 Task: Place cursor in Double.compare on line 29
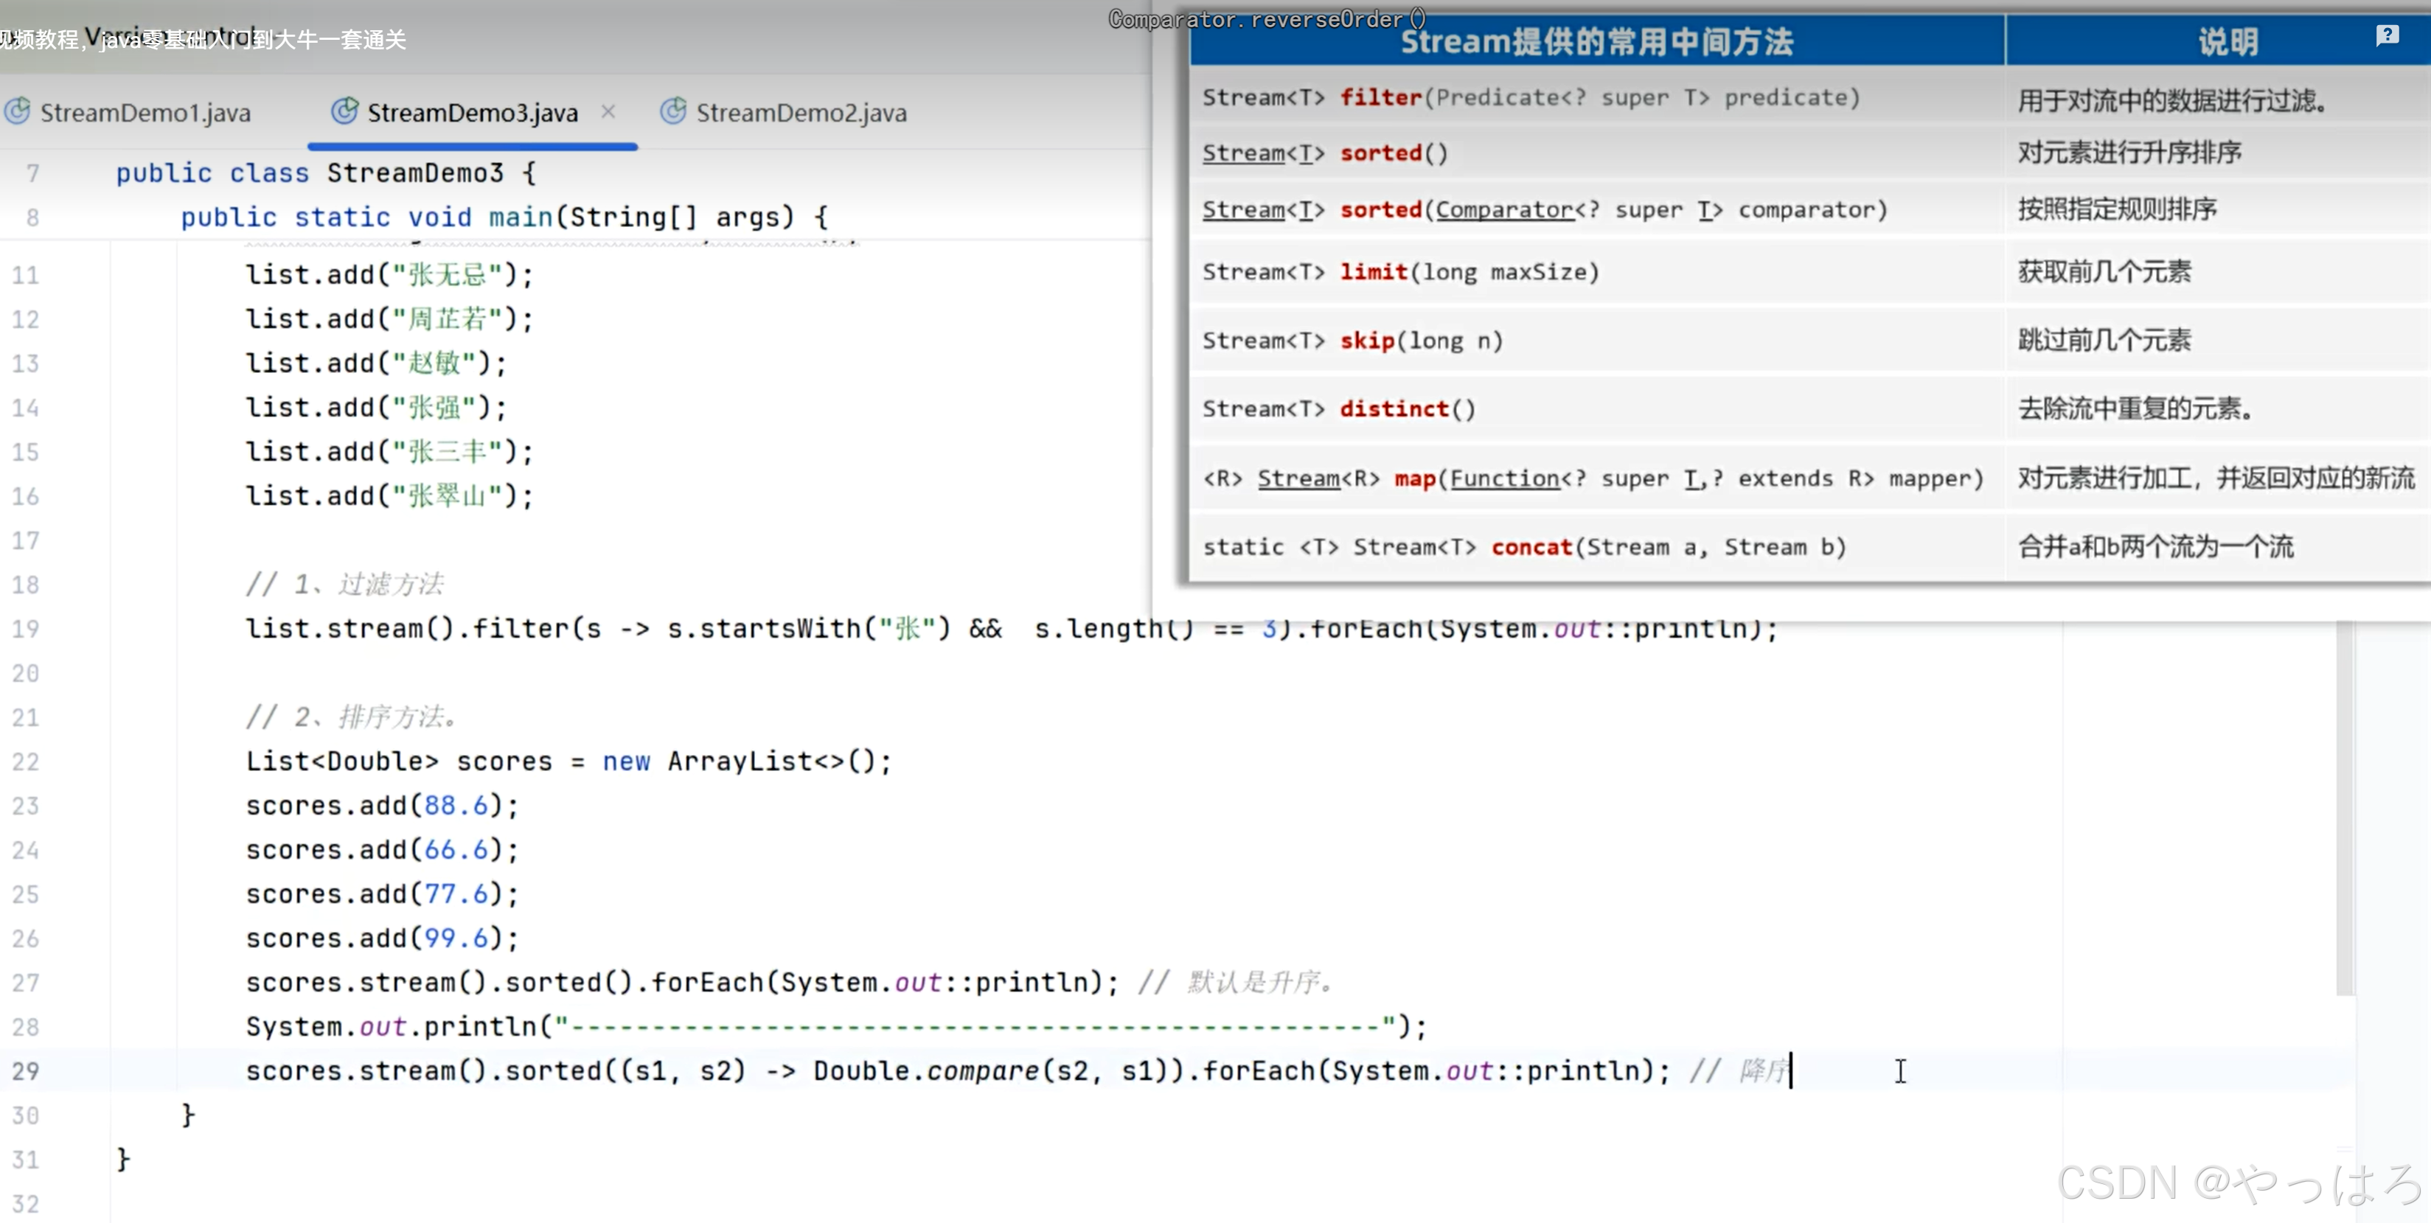coord(927,1071)
